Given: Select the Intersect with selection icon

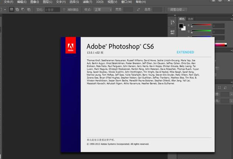Looking at the screenshot, I should 29,10.
